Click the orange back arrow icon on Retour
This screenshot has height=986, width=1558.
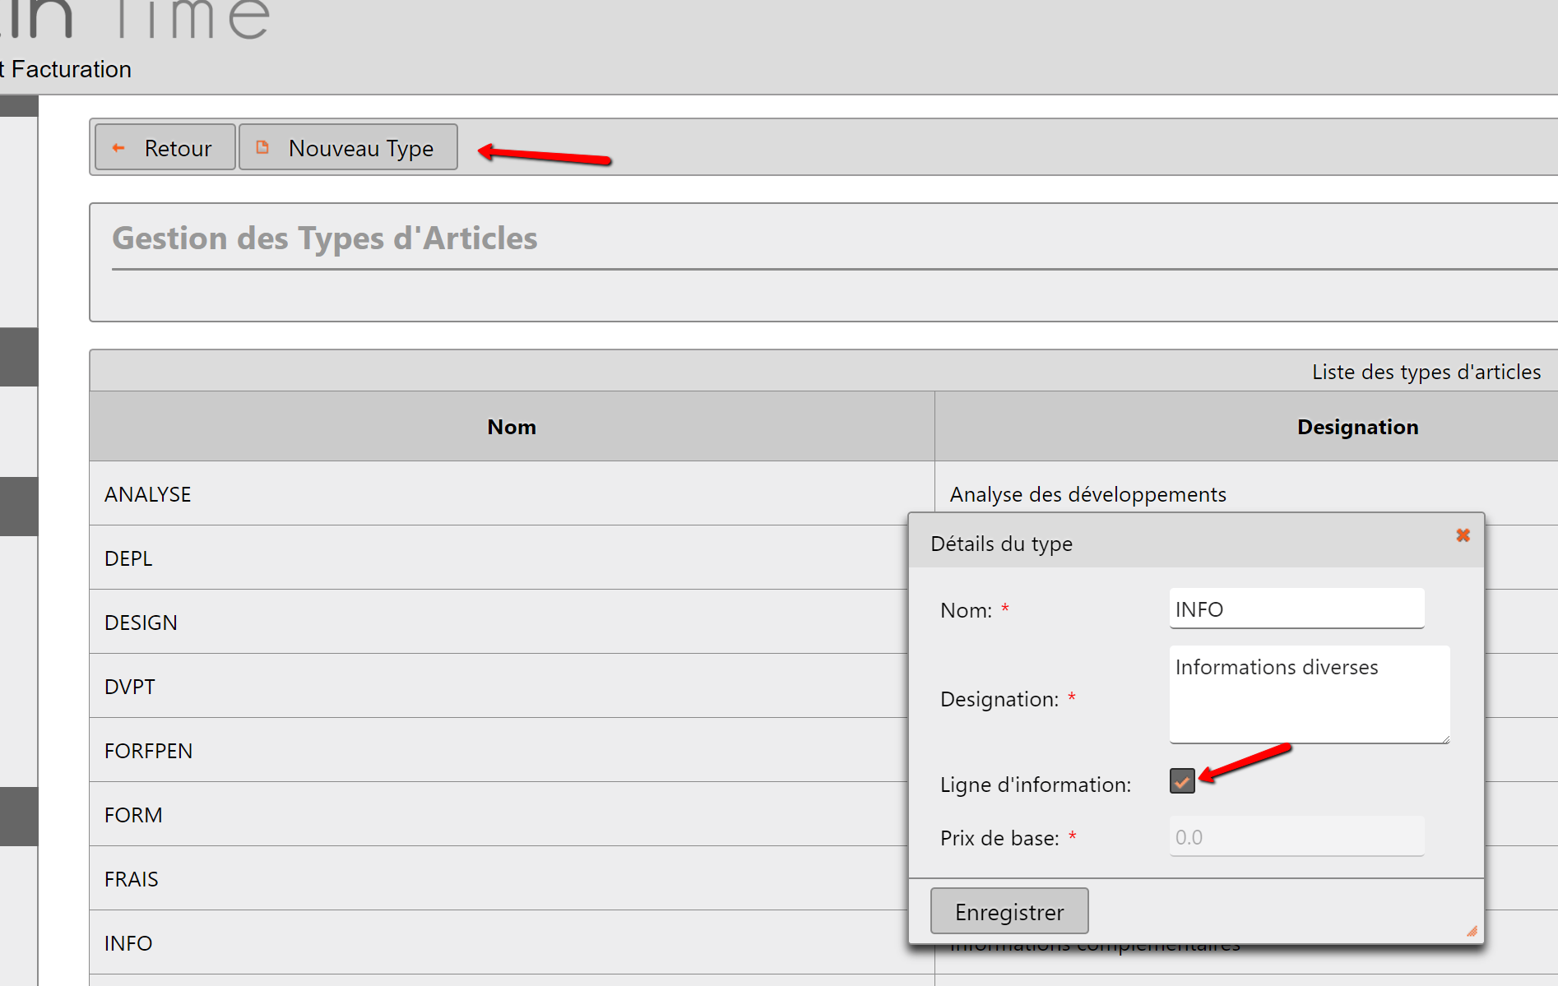click(118, 148)
